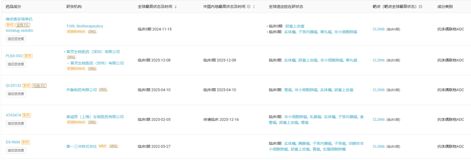Click the 研发机构 column header
The image size is (471, 160).
pos(74,7)
